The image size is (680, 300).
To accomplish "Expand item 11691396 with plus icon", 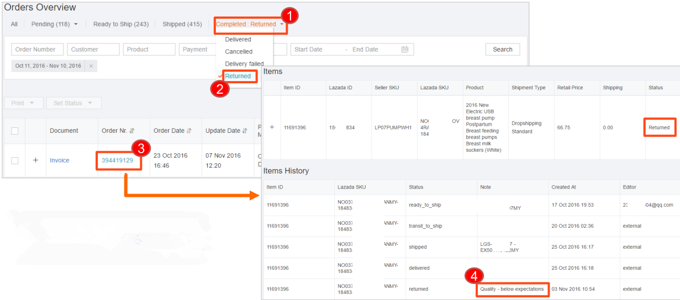I will pos(271,127).
